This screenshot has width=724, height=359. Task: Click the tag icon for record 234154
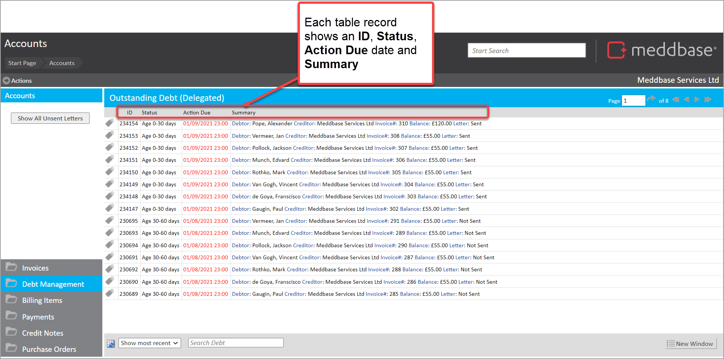[110, 123]
